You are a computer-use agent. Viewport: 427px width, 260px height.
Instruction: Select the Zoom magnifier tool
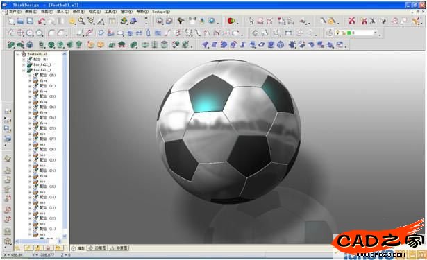click(81, 21)
